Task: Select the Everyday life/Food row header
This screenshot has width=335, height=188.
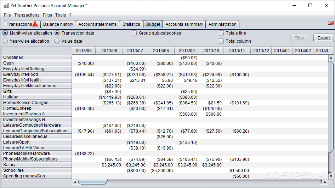Action: (x=36, y=74)
